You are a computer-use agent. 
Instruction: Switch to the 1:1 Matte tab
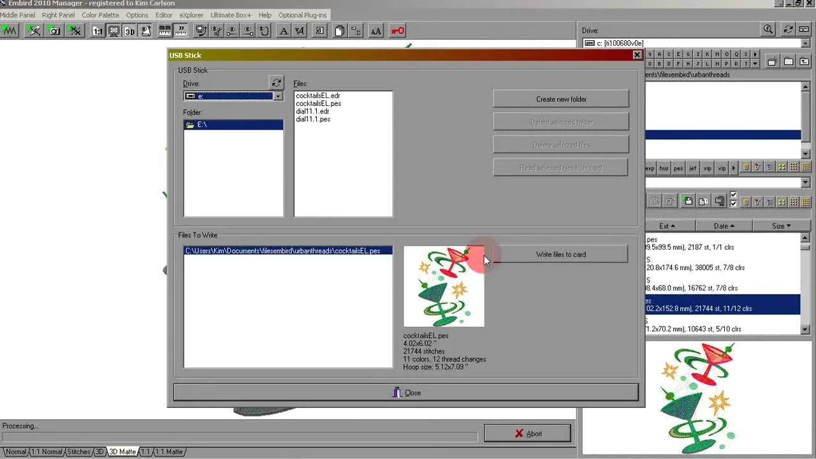coord(169,452)
